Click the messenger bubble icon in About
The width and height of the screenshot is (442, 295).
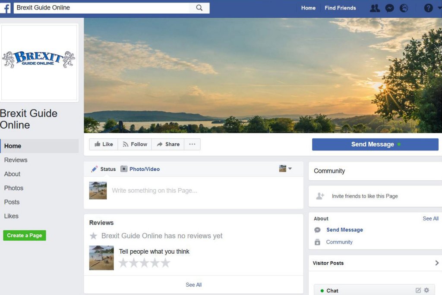[317, 230]
